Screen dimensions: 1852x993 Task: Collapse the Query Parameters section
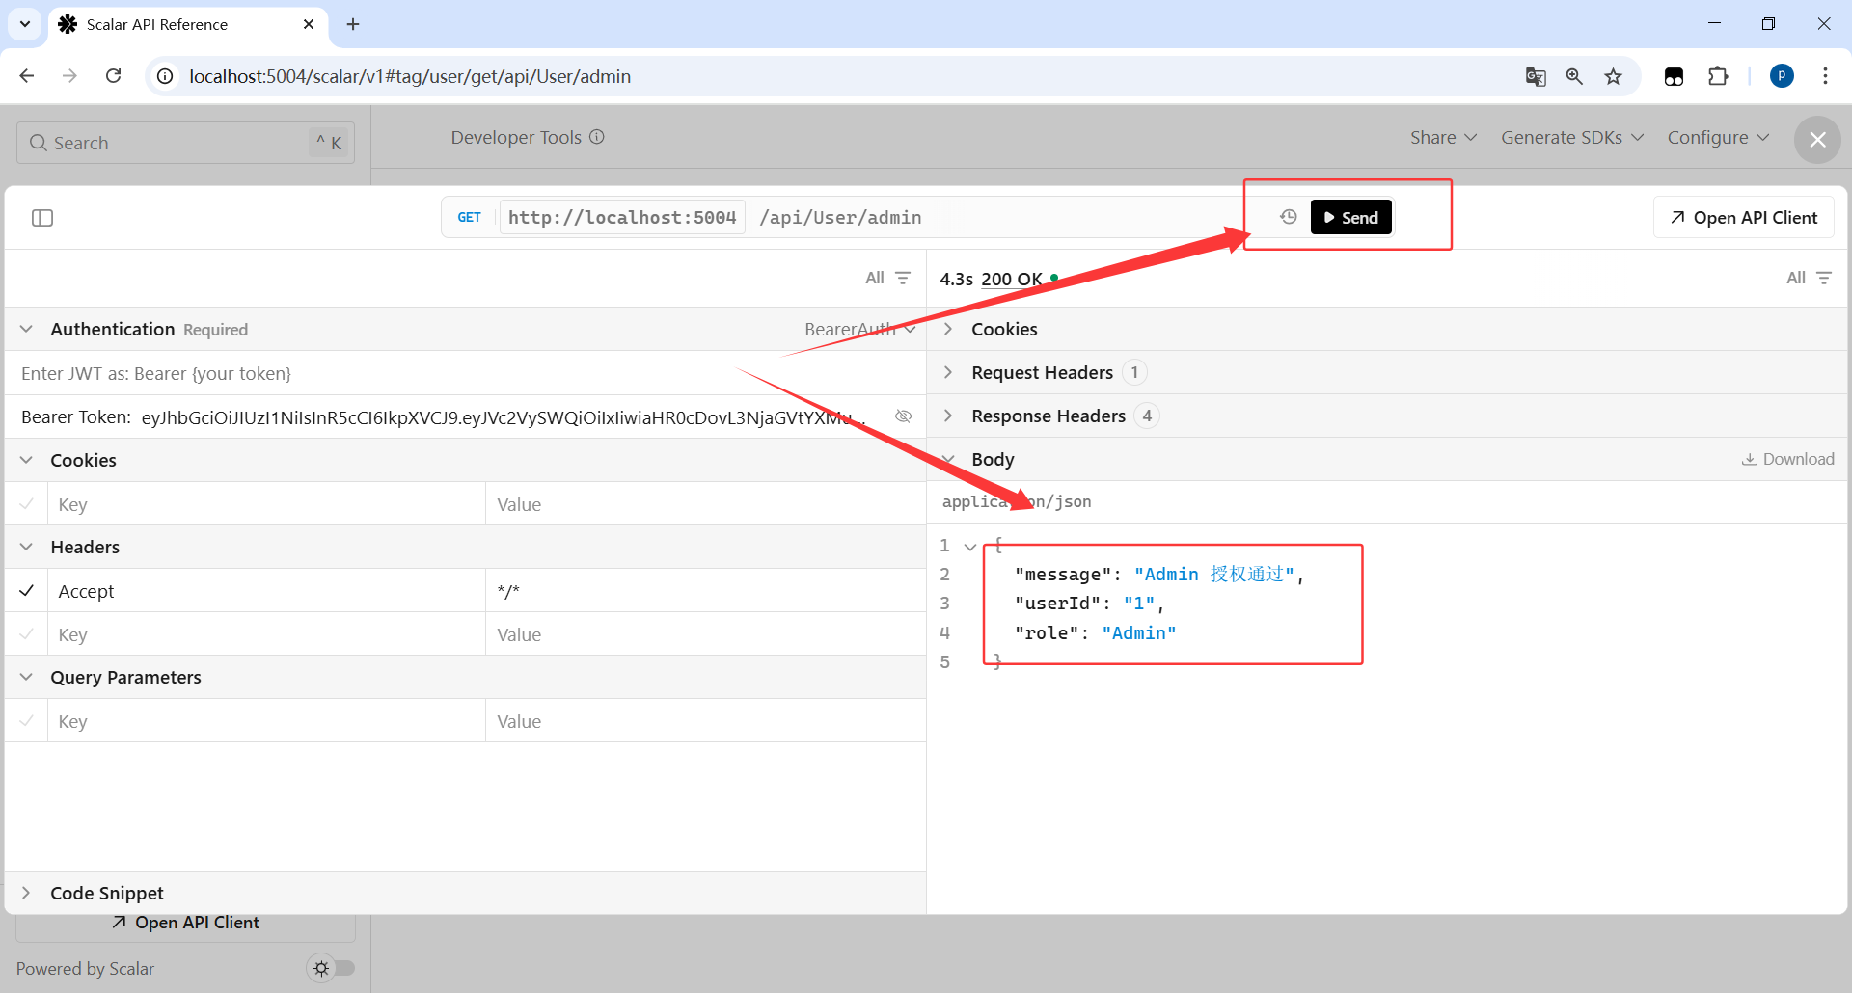point(26,677)
